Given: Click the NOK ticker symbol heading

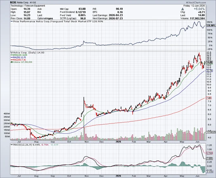Looking at the screenshot, I should (x=13, y=3).
